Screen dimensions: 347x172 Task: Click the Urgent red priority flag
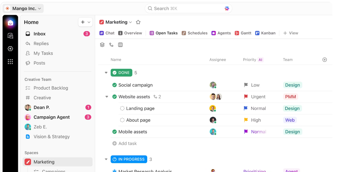click(246, 97)
